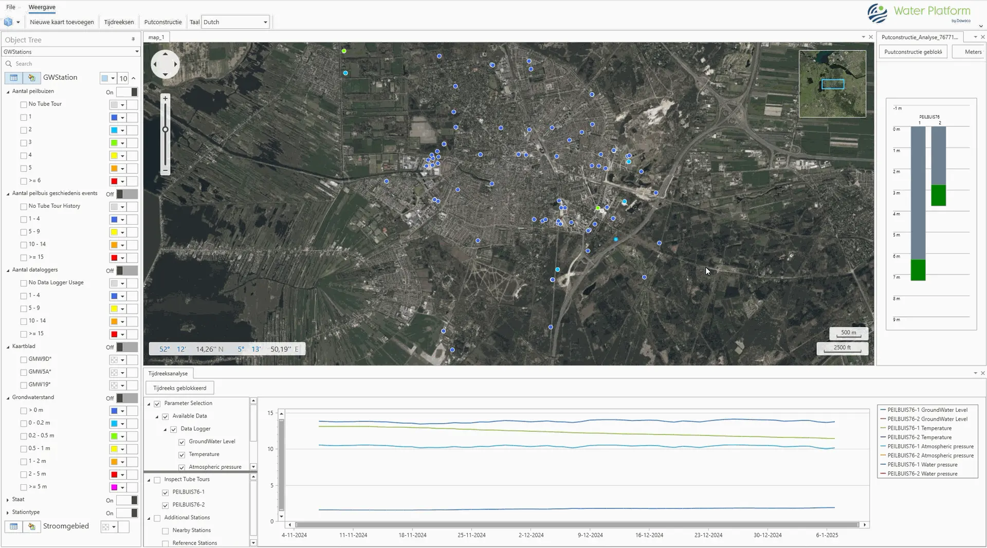Open the Weergave ribbon tab

point(42,7)
